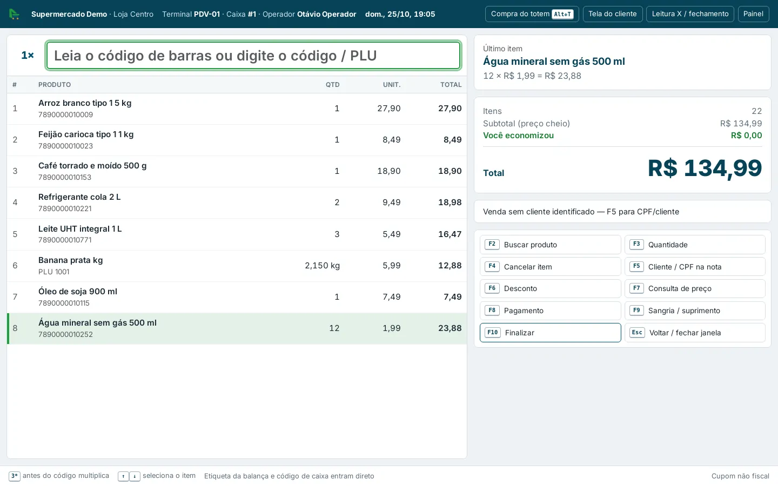Viewport: 778px width, 486px height.
Task: Click the PRODUTO column header
Action: (x=55, y=85)
